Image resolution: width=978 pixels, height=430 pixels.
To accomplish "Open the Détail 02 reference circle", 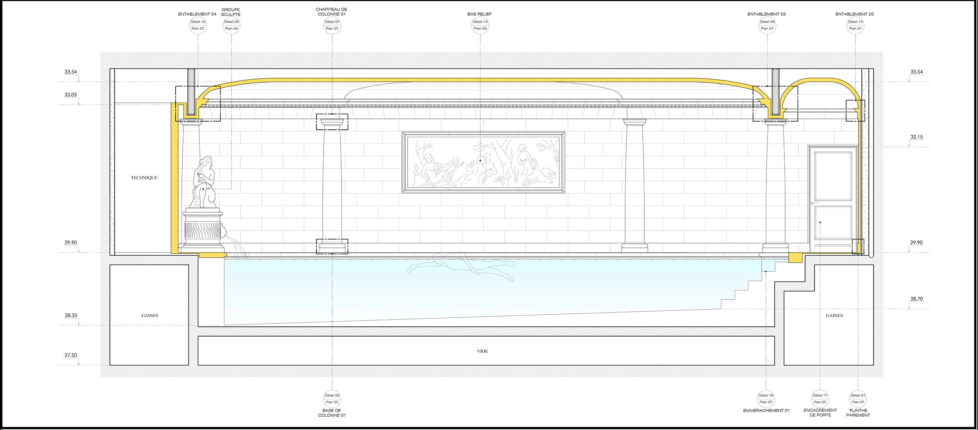I will pos(332,399).
